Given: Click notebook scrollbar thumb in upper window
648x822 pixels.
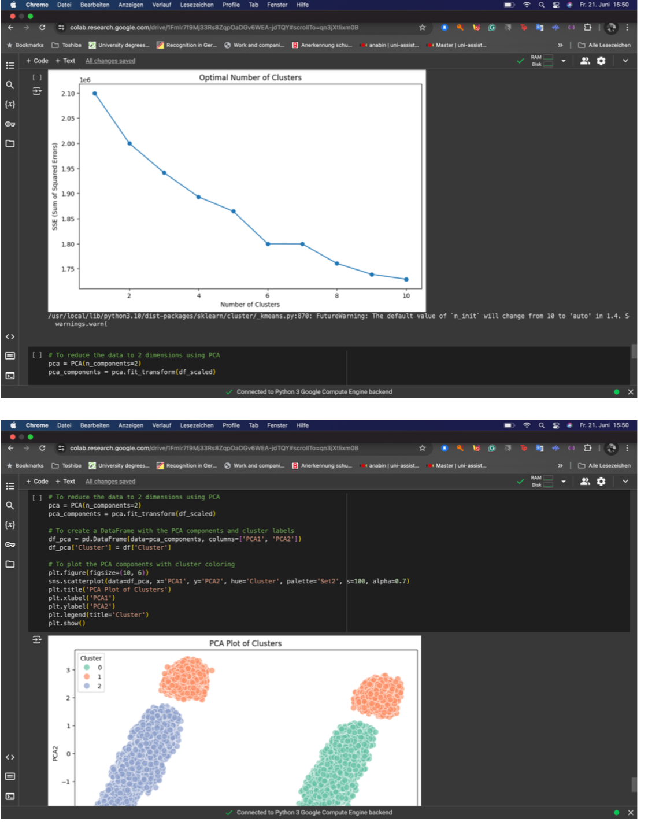Looking at the screenshot, I should 634,351.
